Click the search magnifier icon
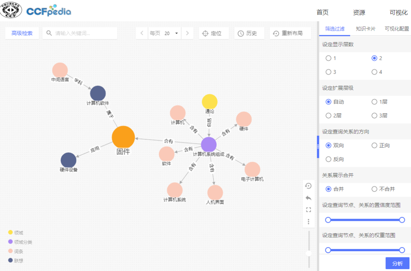 (x=49, y=33)
